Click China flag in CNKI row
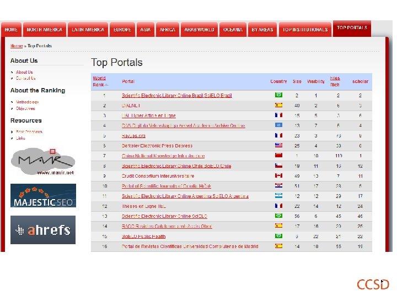The width and height of the screenshot is (397, 297). pyautogui.click(x=278, y=155)
